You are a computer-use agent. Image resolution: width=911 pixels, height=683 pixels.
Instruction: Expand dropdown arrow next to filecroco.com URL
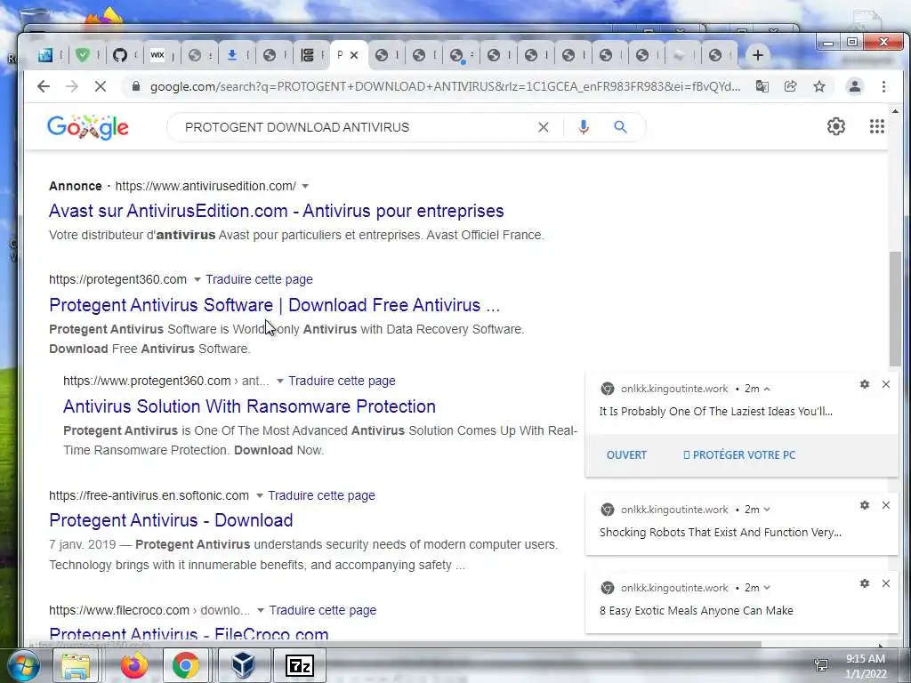click(261, 610)
